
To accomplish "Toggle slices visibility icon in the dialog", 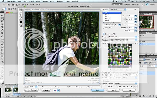I will pos(21,26).
